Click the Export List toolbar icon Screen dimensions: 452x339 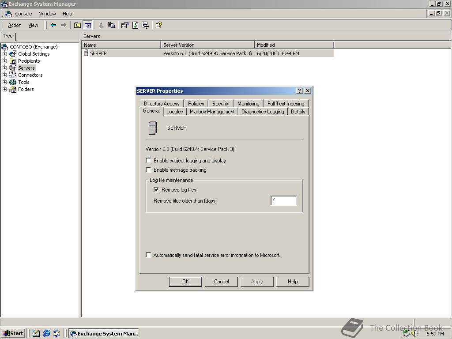pos(145,25)
